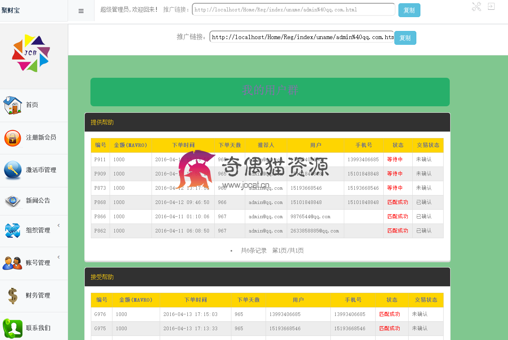
Task: Click order number P909
Action: coord(100,174)
